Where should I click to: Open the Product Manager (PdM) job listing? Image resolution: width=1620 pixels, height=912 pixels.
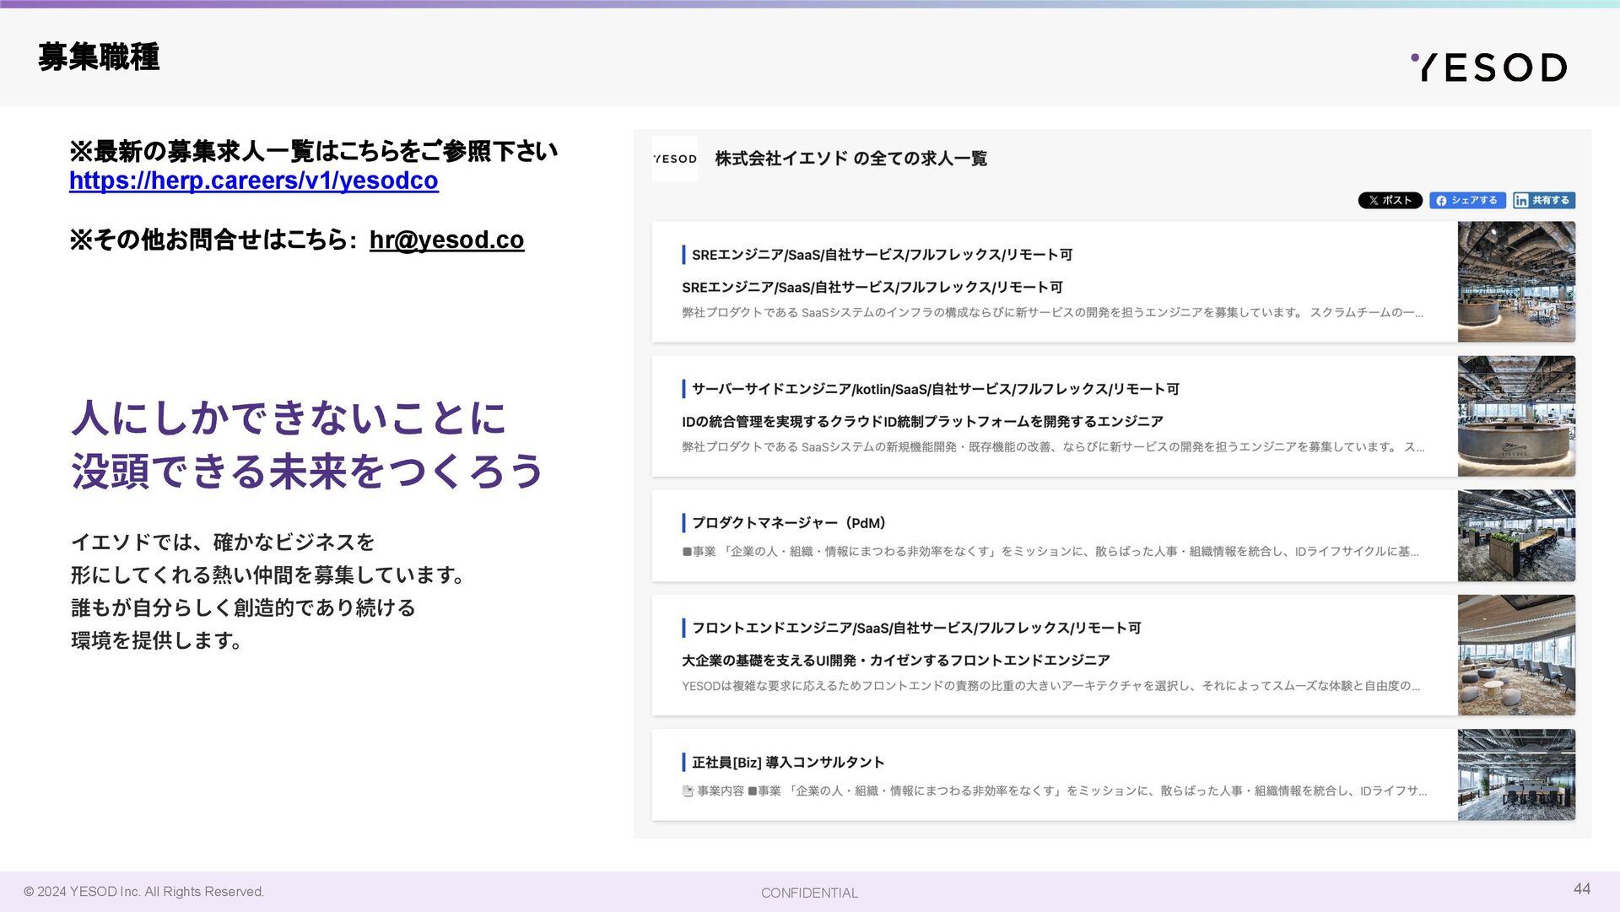(x=788, y=523)
